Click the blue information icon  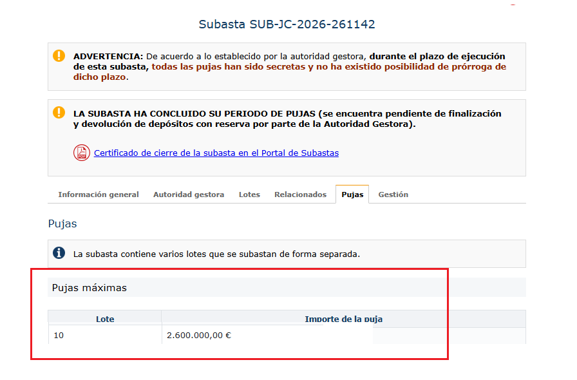pos(59,253)
